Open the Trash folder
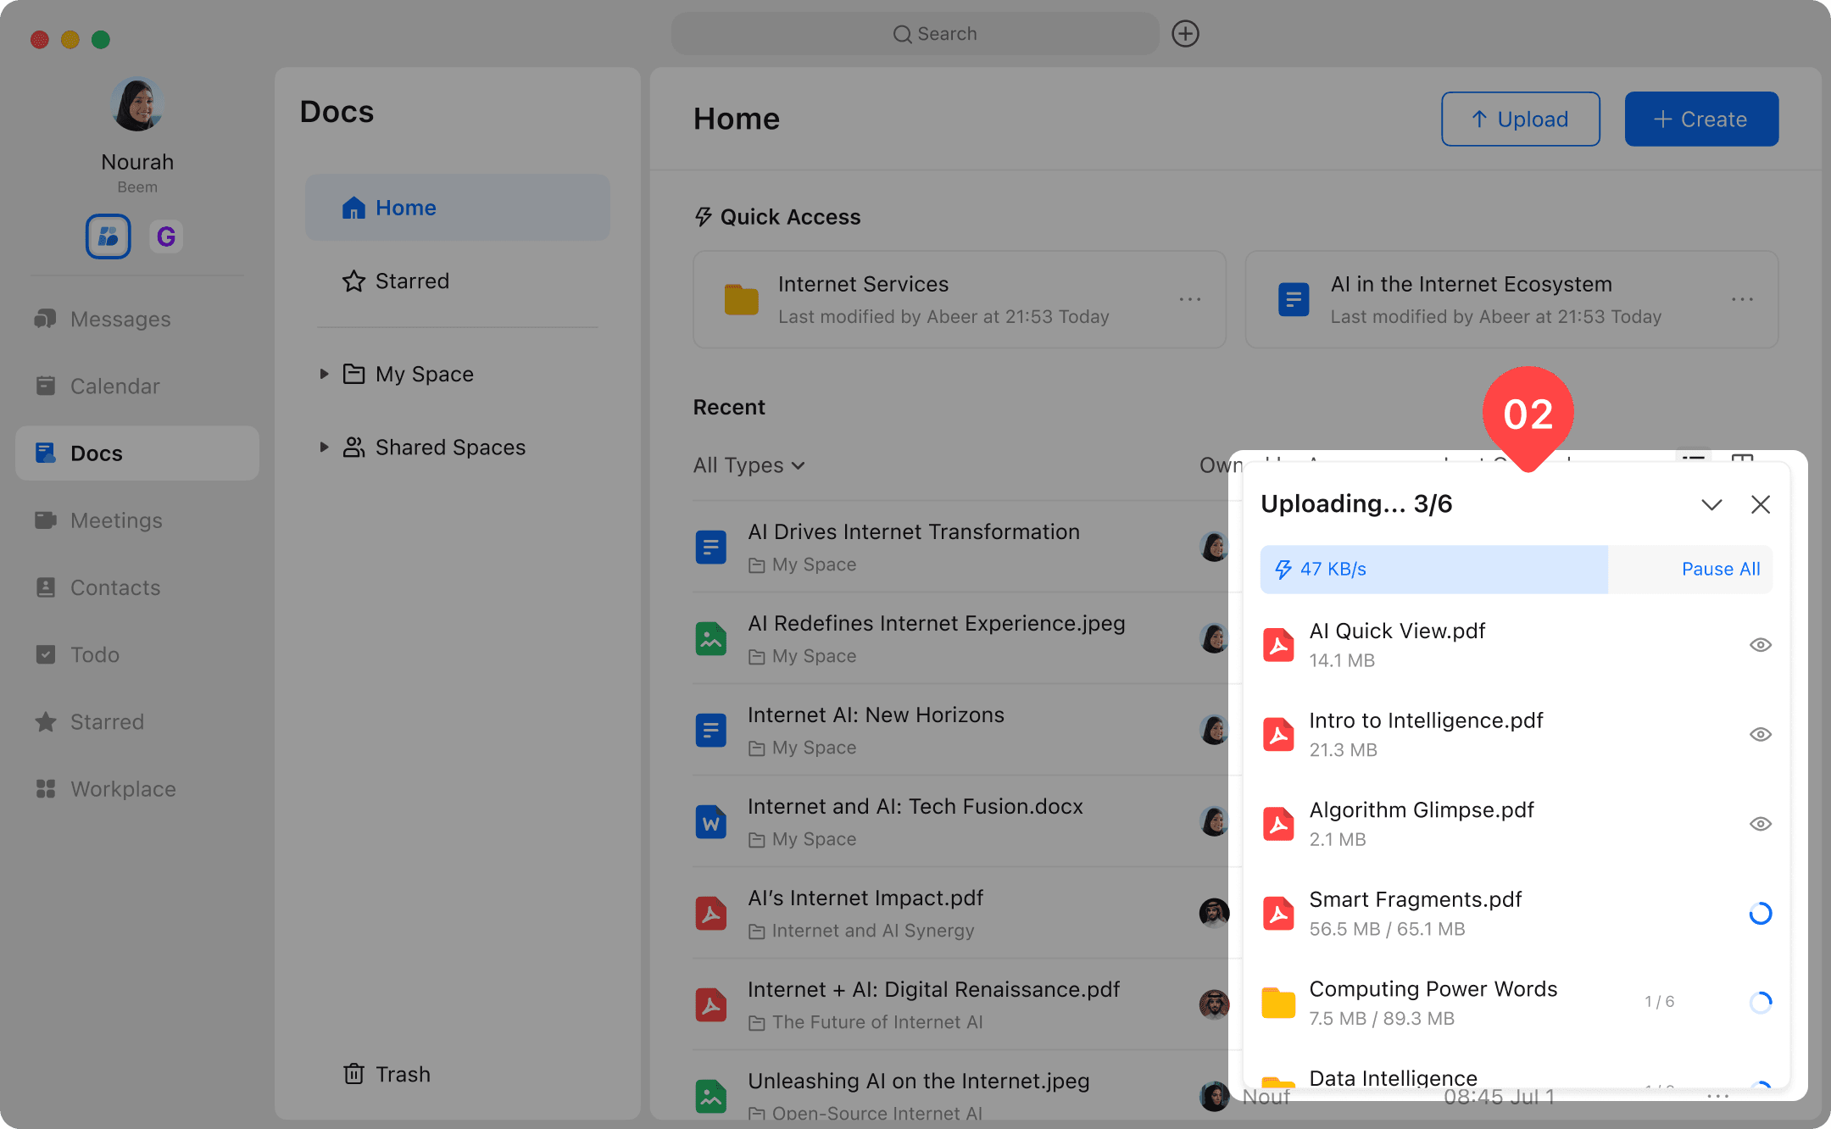1831x1129 pixels. 387,1074
